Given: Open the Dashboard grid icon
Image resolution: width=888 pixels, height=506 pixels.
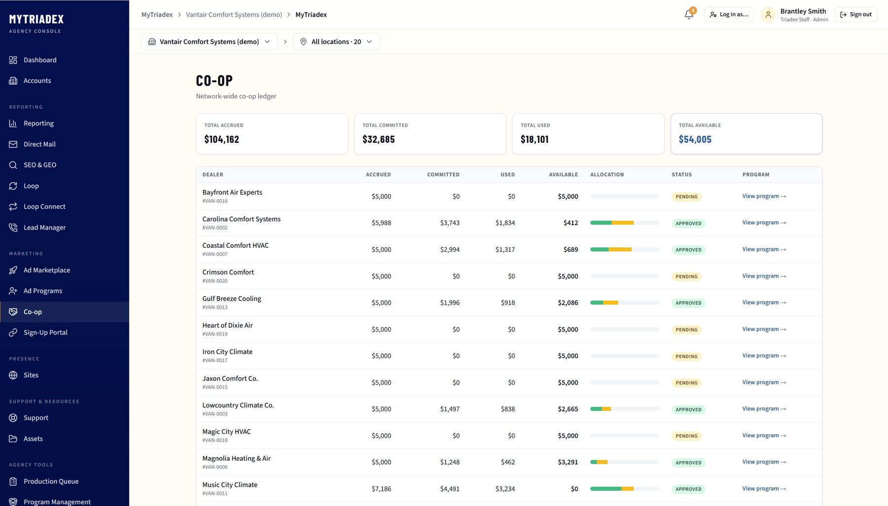Looking at the screenshot, I should [x=13, y=60].
